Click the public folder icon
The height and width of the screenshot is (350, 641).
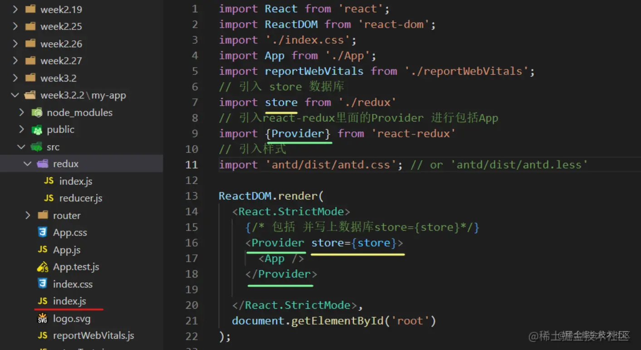37,130
